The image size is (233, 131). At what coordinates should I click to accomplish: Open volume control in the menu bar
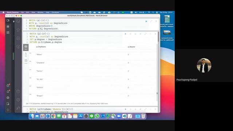[136, 12]
